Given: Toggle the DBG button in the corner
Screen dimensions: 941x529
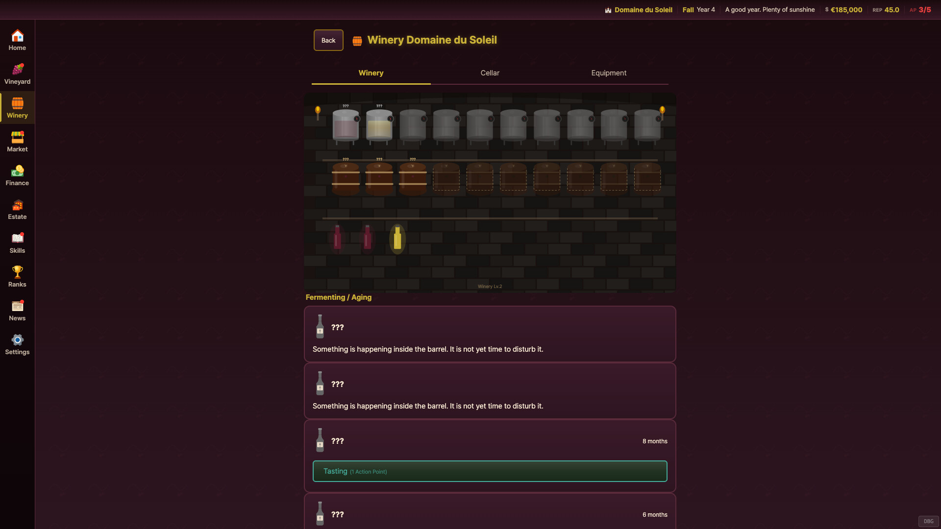Looking at the screenshot, I should point(928,521).
